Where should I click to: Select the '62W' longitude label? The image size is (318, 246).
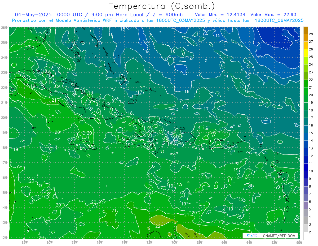point(274,242)
